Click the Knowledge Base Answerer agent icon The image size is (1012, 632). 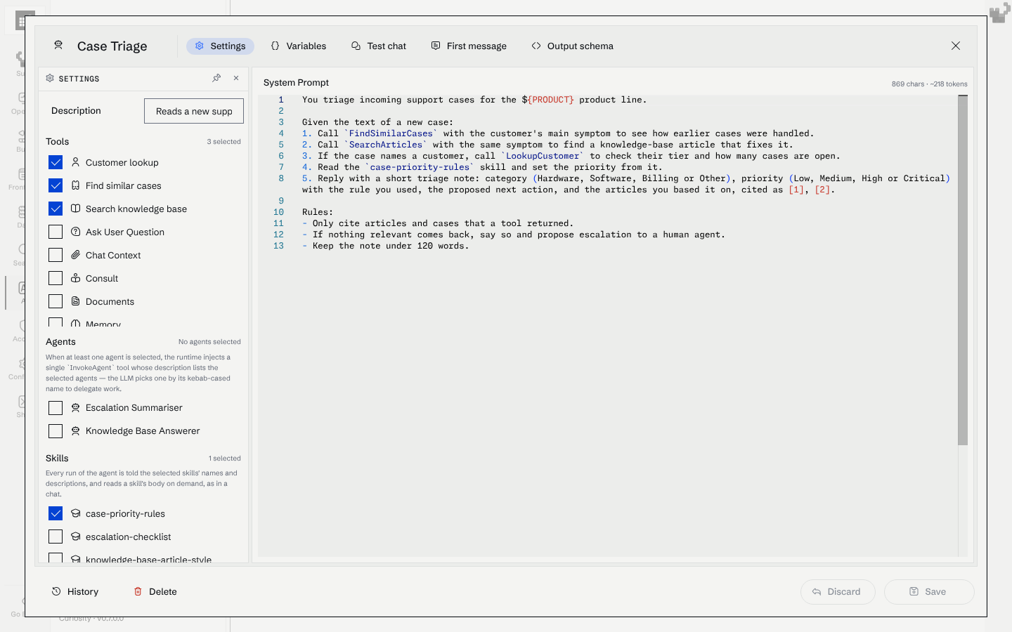(75, 430)
